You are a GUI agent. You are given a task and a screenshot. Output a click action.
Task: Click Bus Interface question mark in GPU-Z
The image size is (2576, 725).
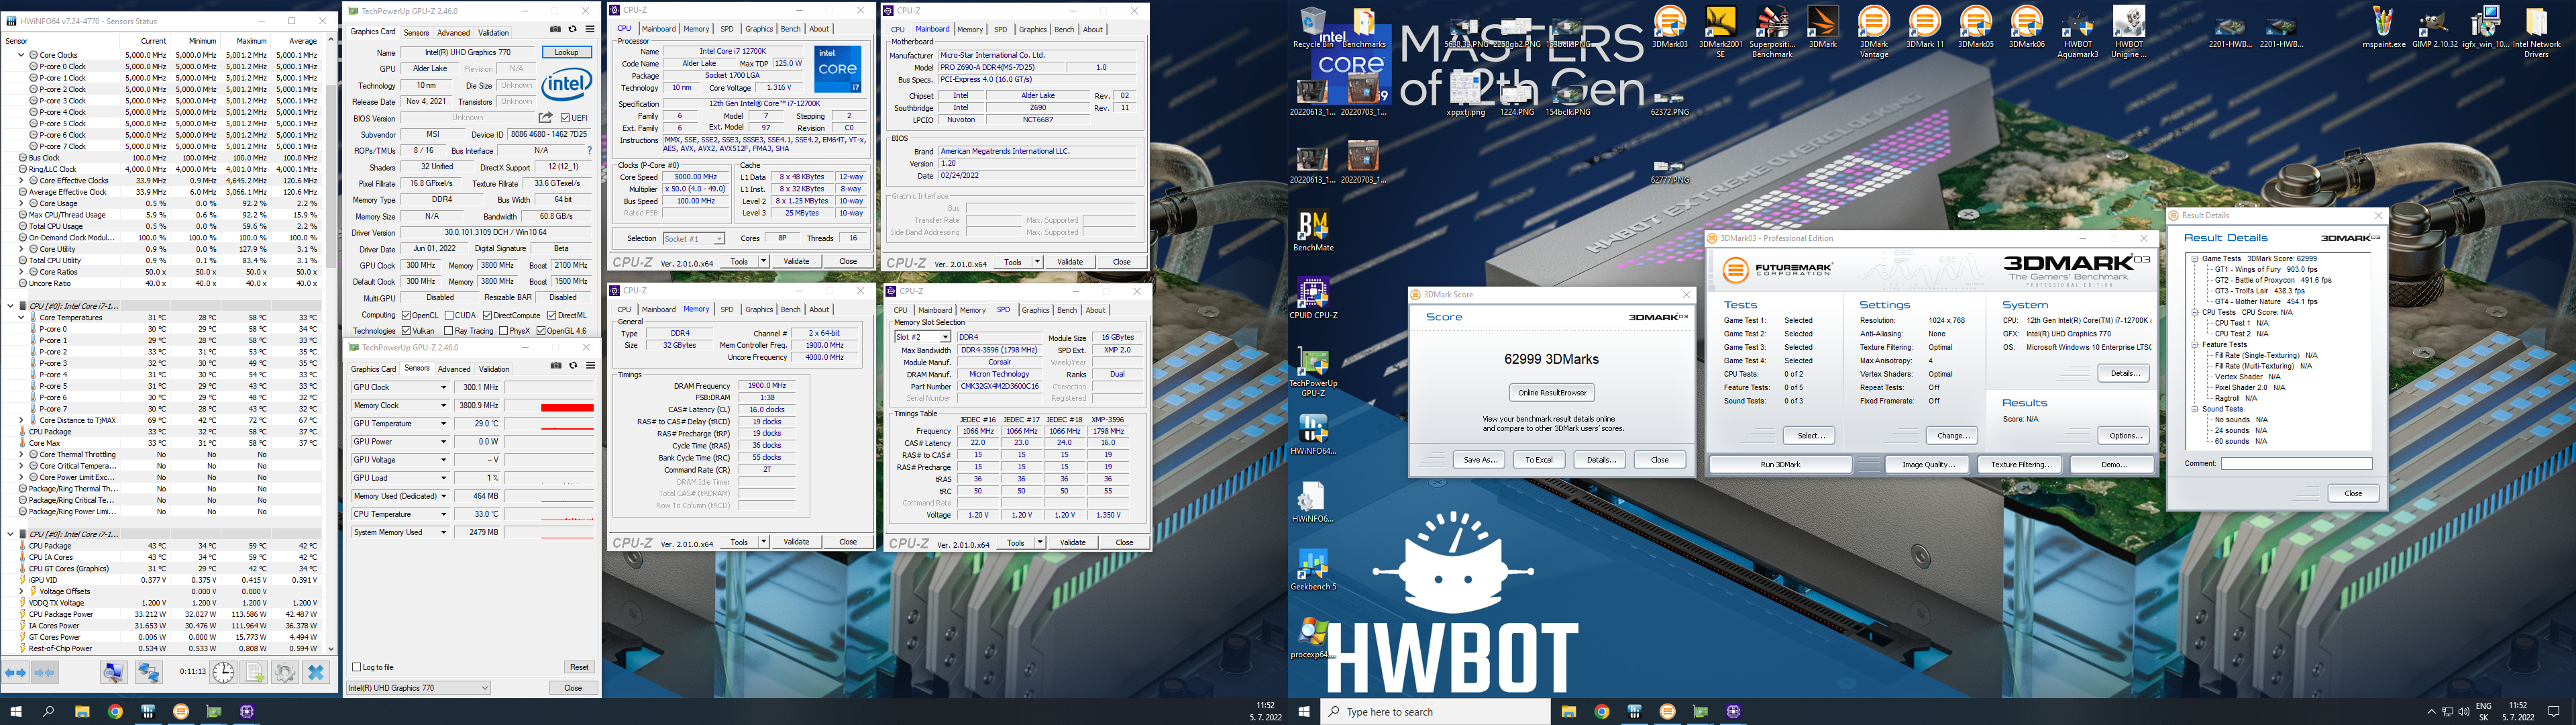click(590, 150)
